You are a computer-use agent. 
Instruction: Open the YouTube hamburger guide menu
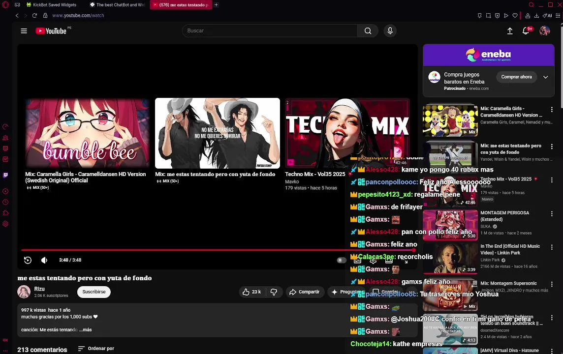(24, 31)
